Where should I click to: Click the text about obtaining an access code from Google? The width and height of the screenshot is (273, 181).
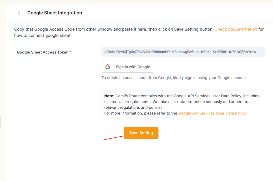(x=174, y=78)
